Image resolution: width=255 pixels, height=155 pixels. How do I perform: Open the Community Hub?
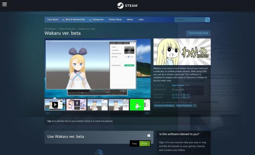point(198,33)
